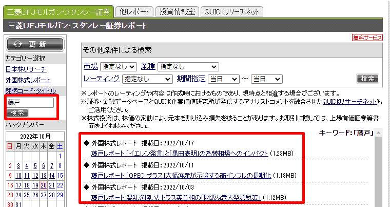This screenshot has width=390, height=207.
Task: Select October 18 in the calendar
Action: point(27,185)
